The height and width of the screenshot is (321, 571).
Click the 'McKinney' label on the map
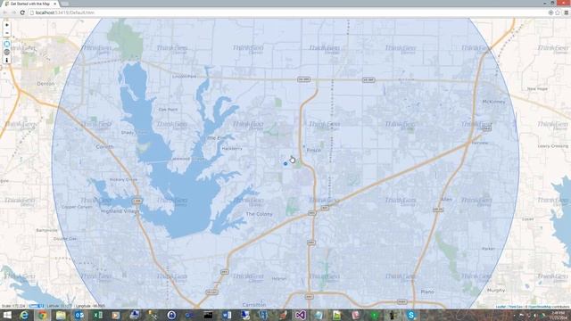[x=493, y=102]
